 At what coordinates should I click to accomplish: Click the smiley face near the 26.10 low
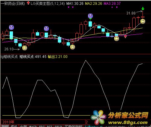25,48
